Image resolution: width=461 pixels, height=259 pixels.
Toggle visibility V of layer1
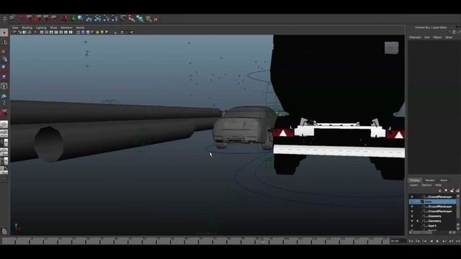[x=412, y=226]
